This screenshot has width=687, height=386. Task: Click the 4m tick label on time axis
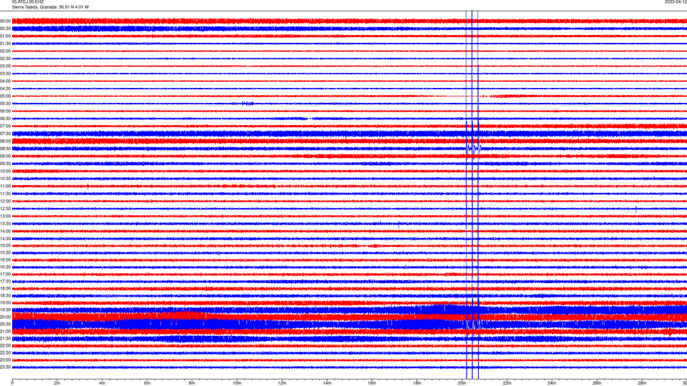click(x=102, y=383)
